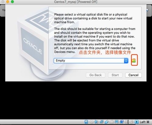
Task: Click the video capture status icon
Action: 122,122
